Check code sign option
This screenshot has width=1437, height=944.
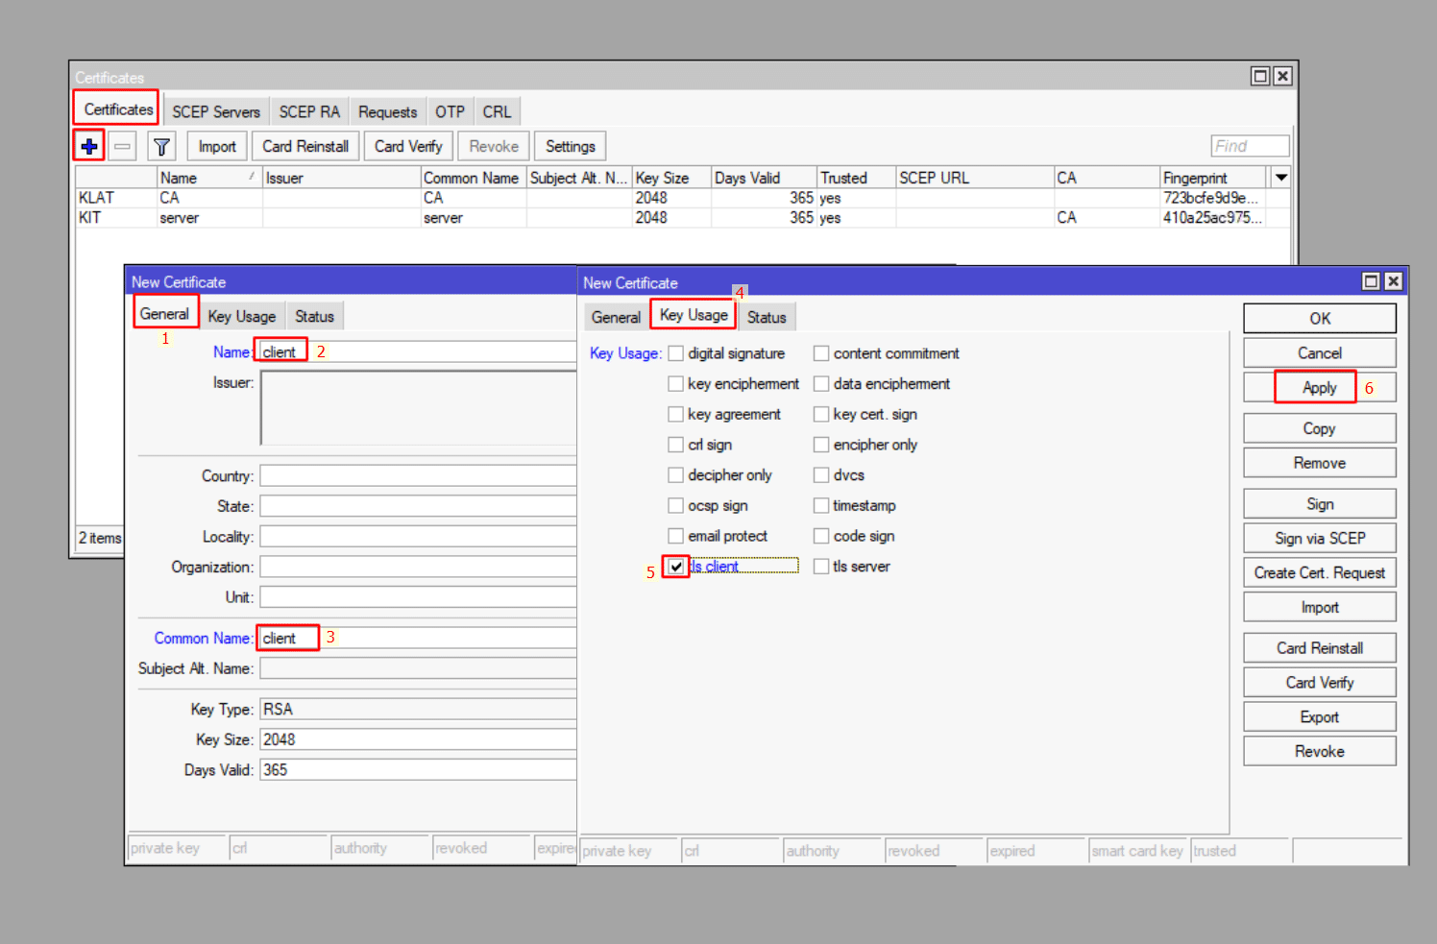click(x=821, y=536)
